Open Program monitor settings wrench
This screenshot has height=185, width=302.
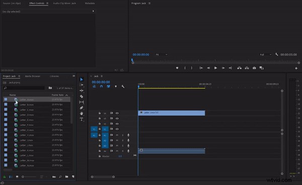(276, 54)
